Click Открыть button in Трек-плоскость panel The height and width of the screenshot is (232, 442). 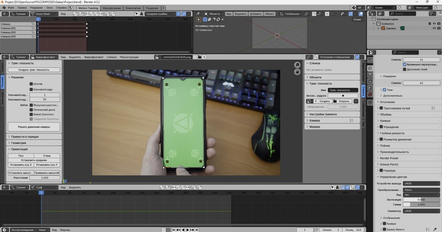coord(342,101)
